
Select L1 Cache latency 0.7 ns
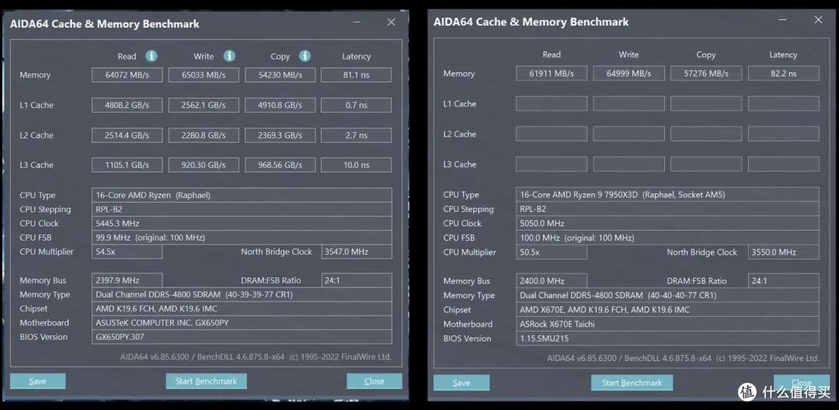357,106
